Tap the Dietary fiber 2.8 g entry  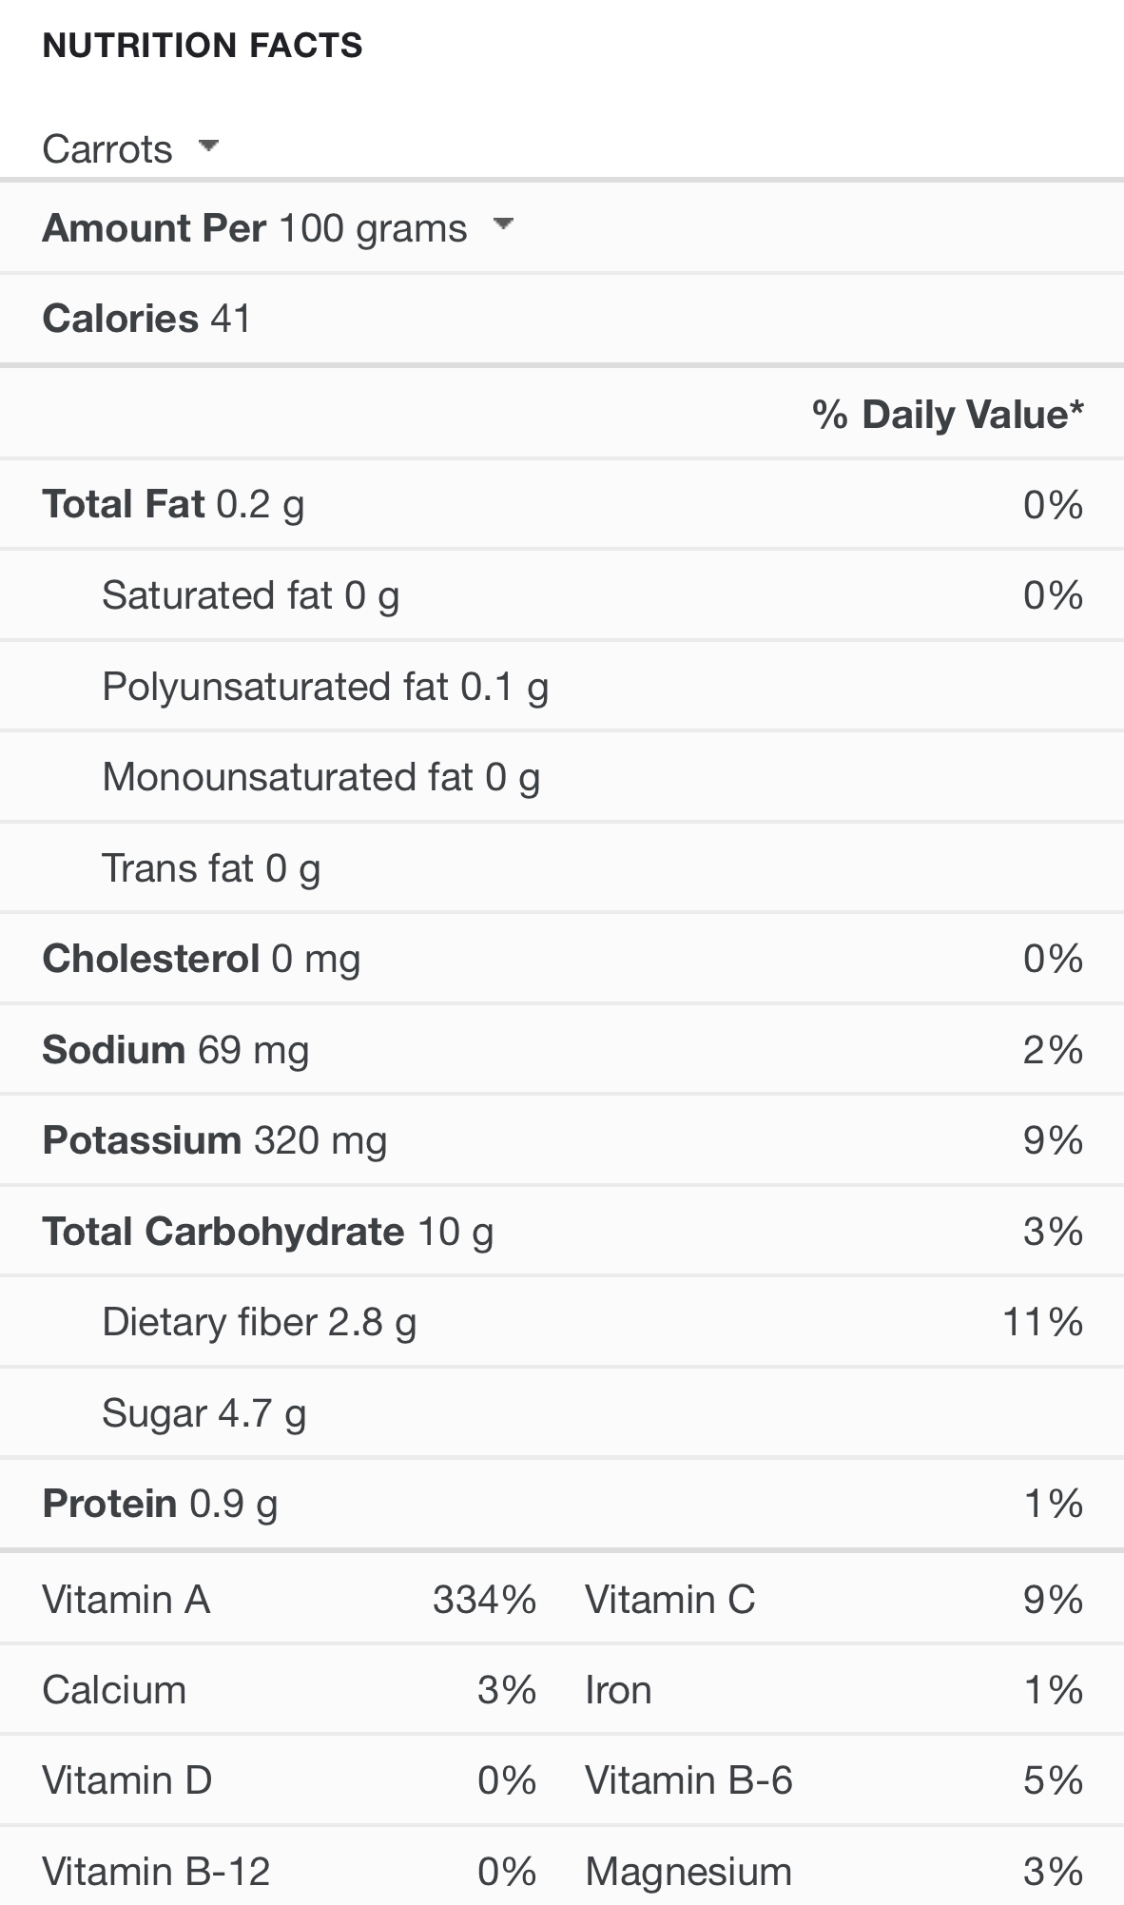[259, 1322]
